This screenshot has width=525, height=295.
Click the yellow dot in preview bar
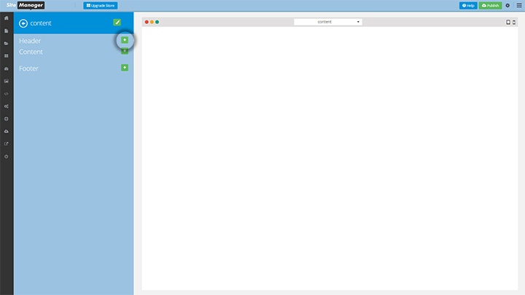(x=152, y=22)
